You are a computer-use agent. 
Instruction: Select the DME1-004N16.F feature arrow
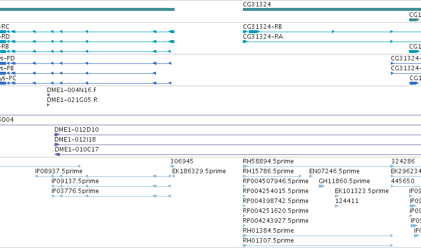[48, 95]
